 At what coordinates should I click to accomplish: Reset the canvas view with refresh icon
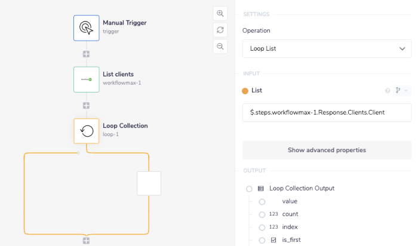click(x=220, y=30)
